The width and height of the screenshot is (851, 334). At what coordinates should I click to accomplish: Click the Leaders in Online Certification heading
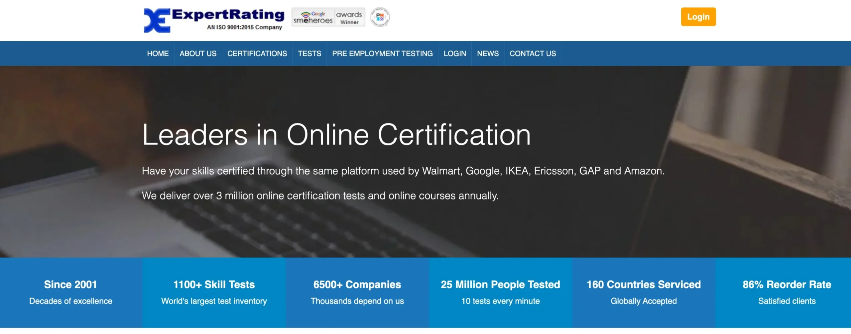(336, 135)
